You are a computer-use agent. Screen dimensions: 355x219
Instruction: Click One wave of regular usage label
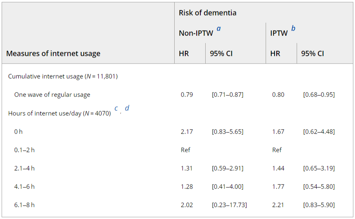(52, 94)
